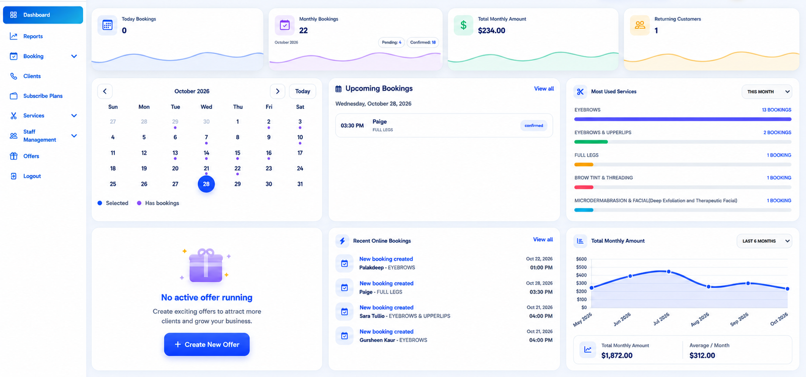Viewport: 806px width, 377px height.
Task: Click the Reports chart icon
Action: tap(14, 36)
